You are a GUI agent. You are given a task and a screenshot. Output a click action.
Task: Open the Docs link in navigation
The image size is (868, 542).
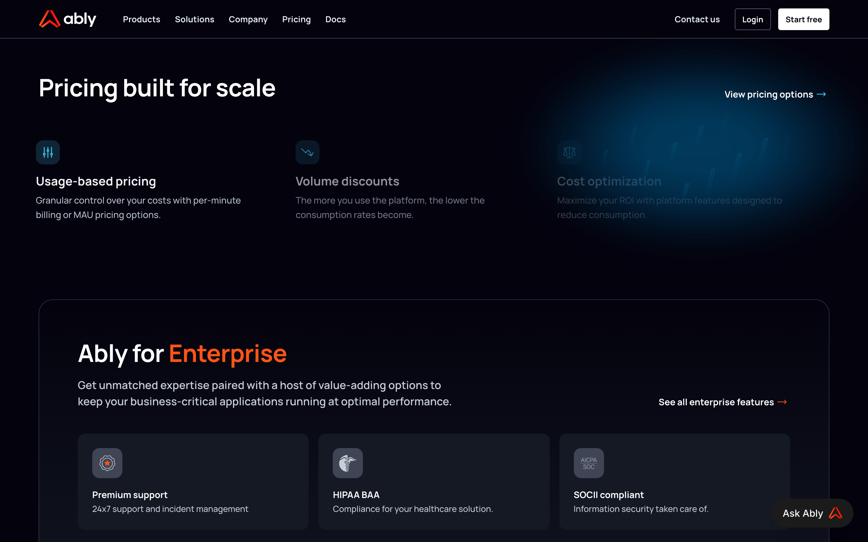[x=335, y=19]
